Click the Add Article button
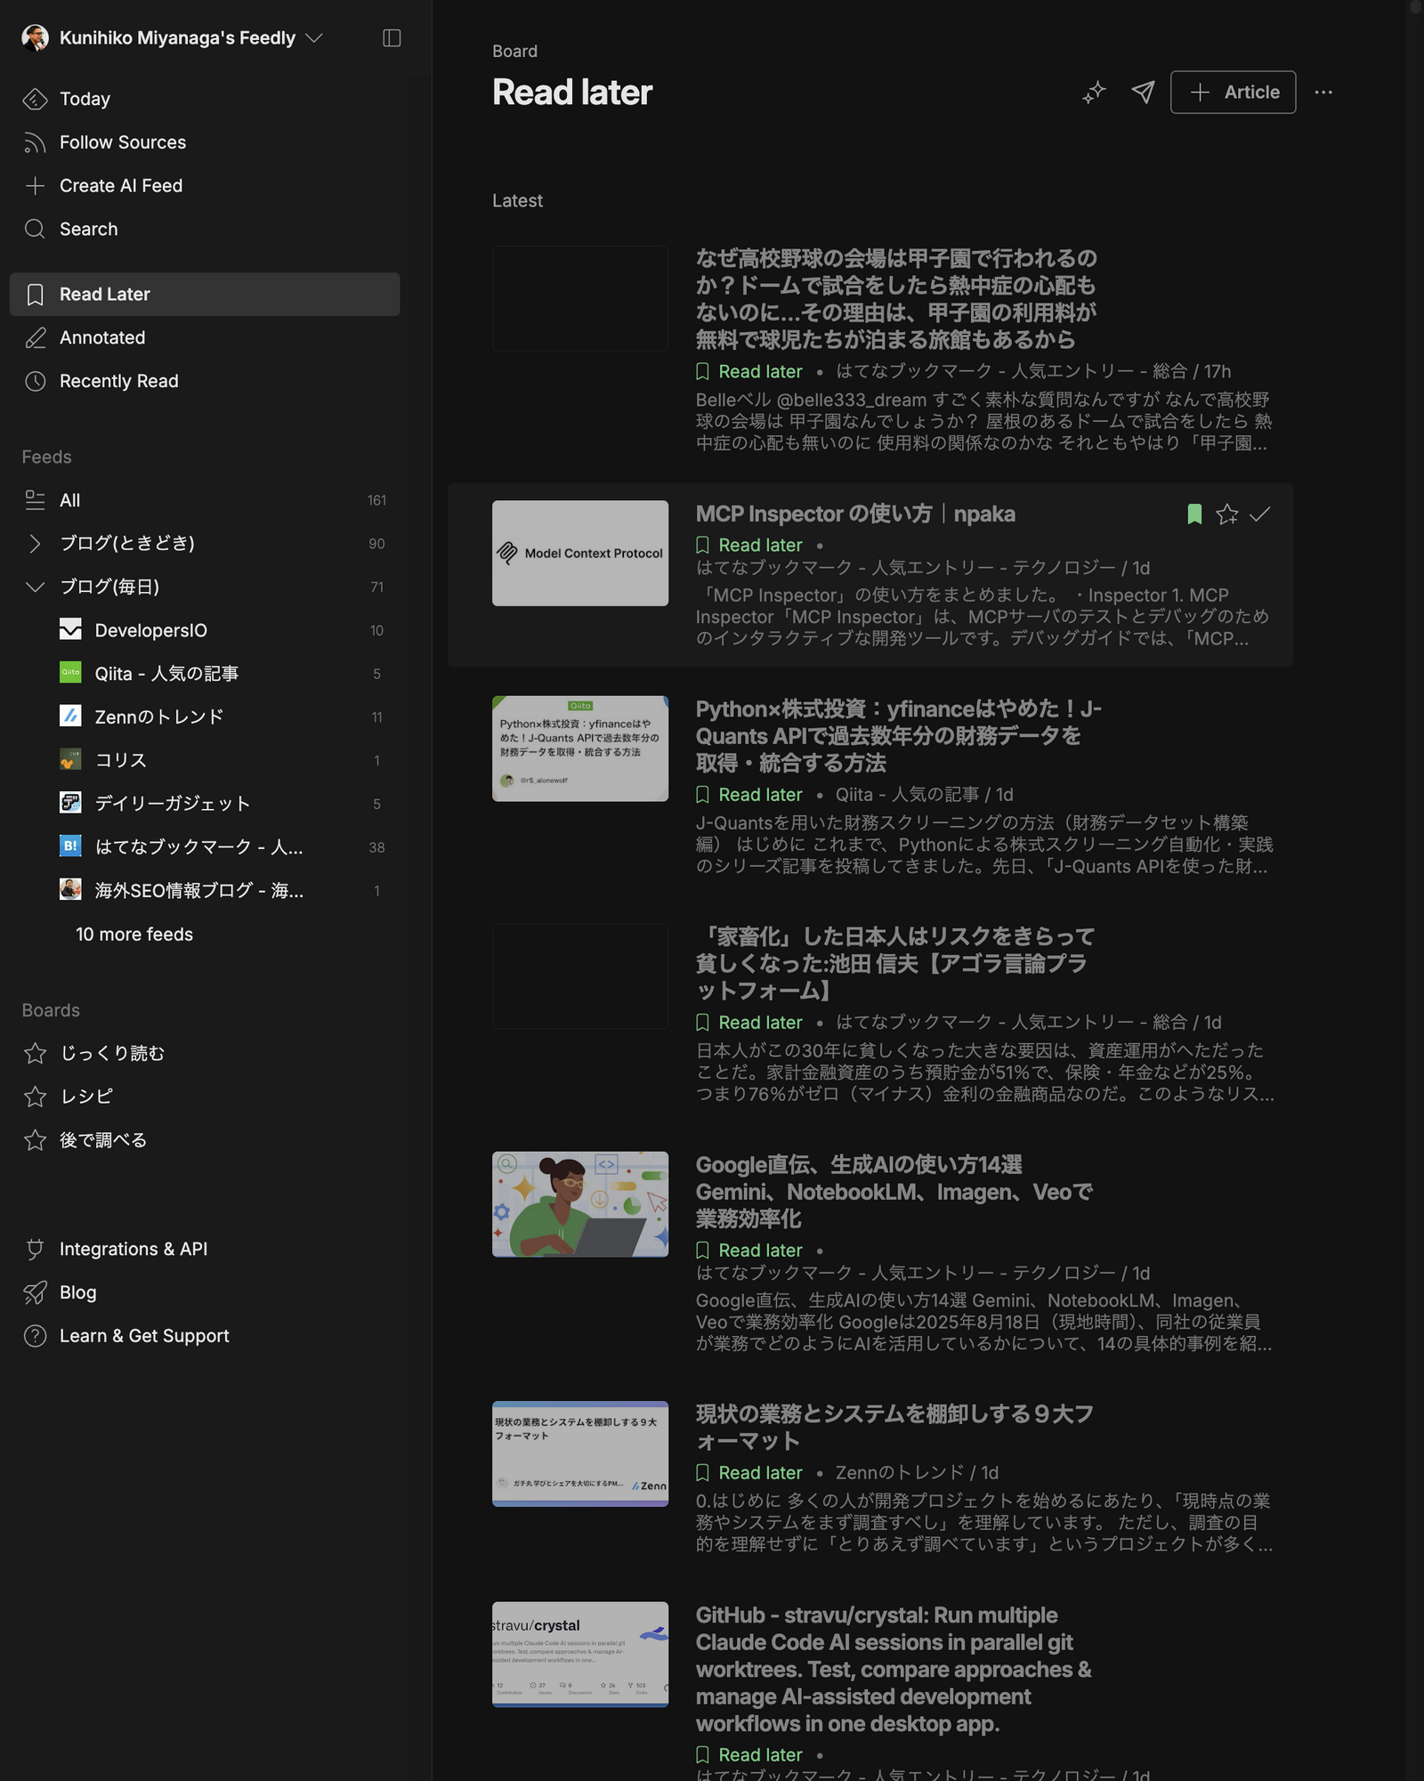1424x1781 pixels. pyautogui.click(x=1233, y=93)
